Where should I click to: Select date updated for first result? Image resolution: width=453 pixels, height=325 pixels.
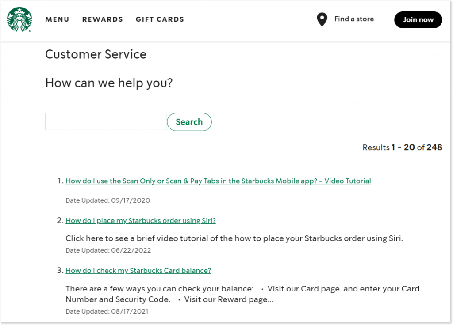107,200
